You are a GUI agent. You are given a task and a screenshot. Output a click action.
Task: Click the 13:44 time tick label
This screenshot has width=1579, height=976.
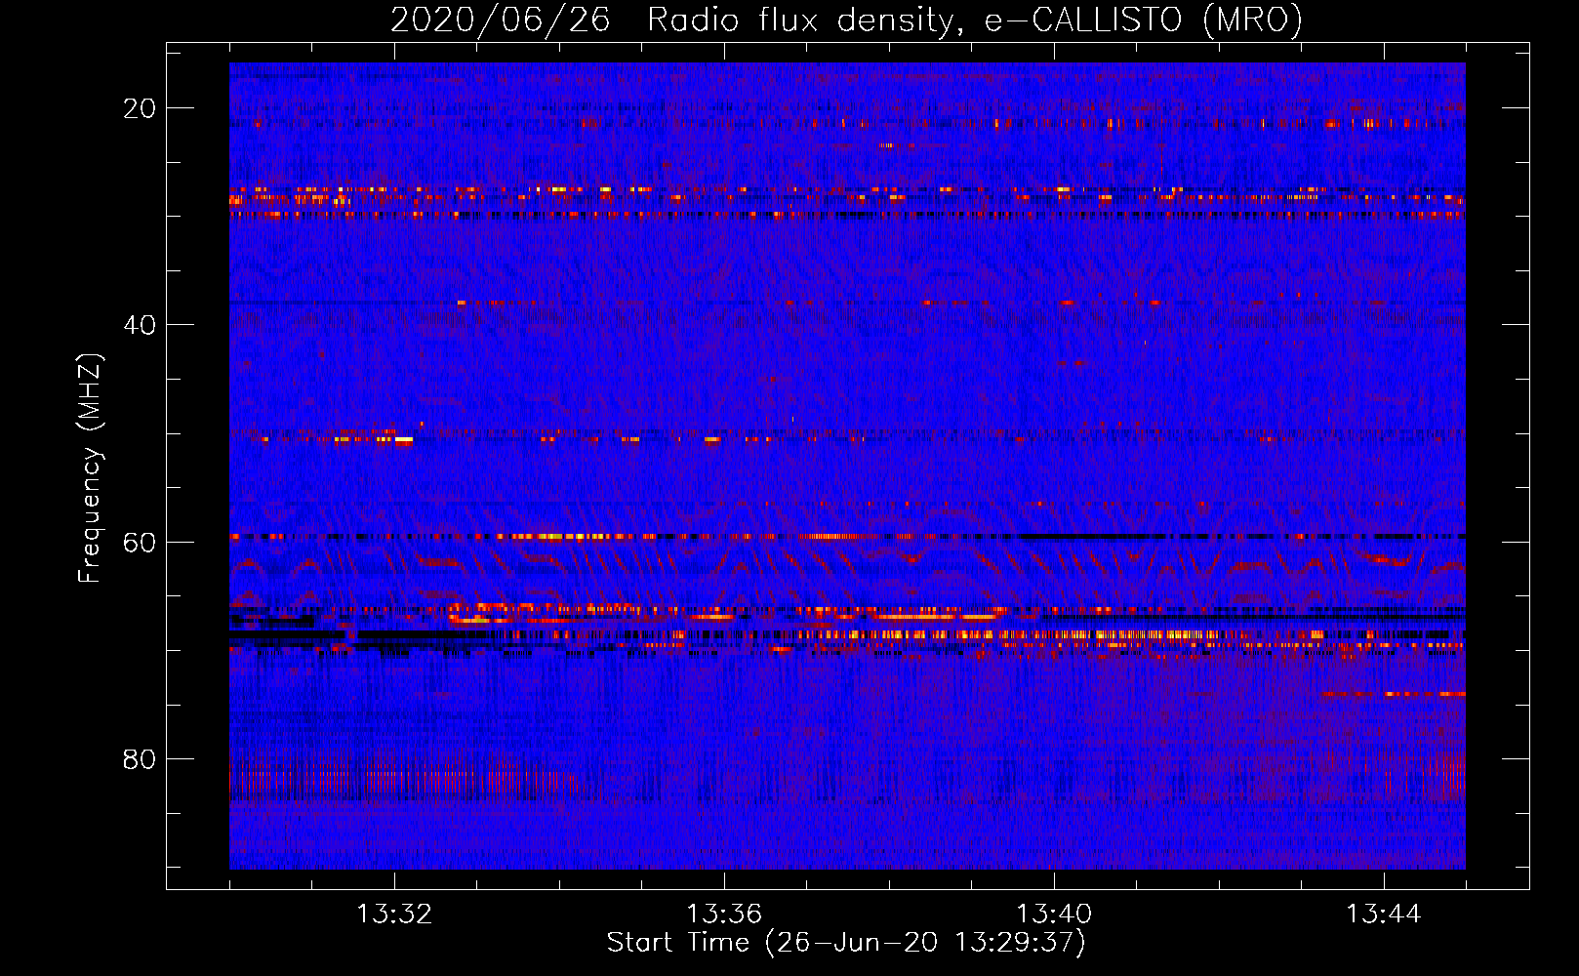[x=1384, y=915]
